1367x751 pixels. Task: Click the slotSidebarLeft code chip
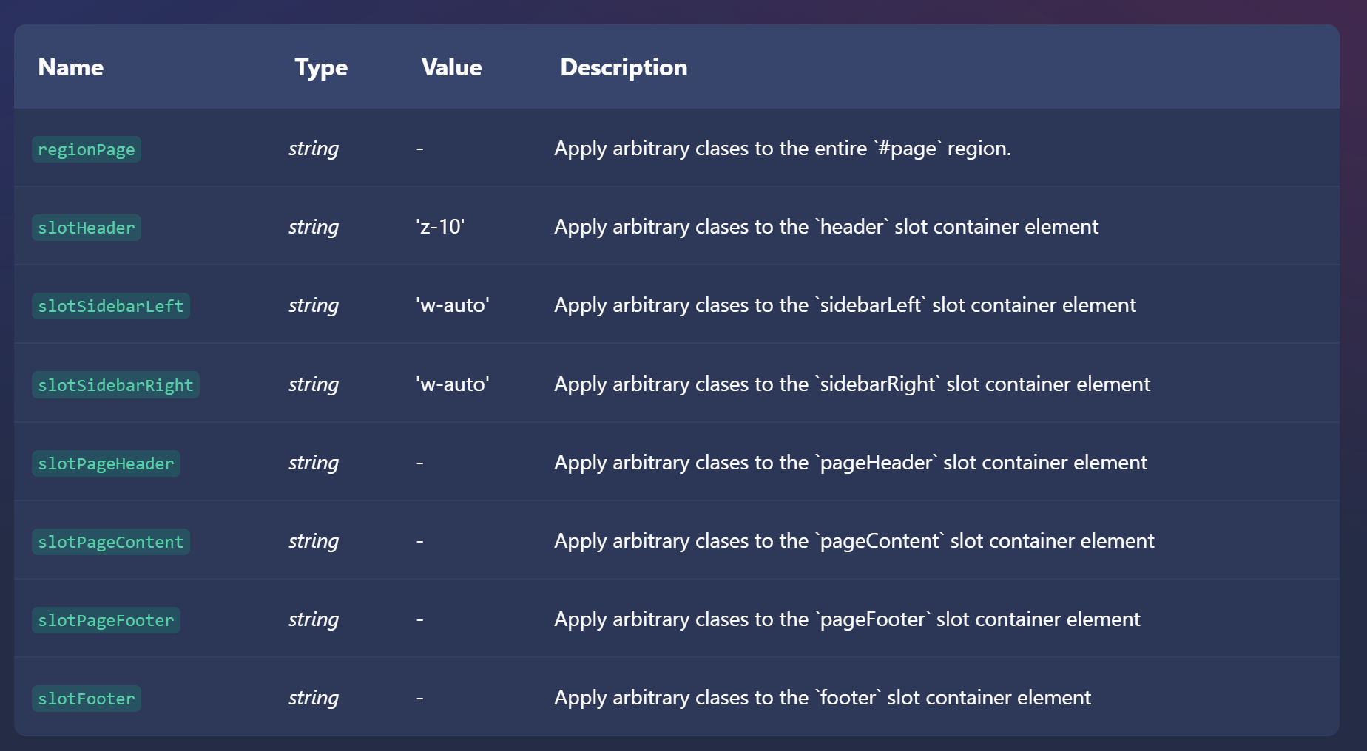click(111, 306)
